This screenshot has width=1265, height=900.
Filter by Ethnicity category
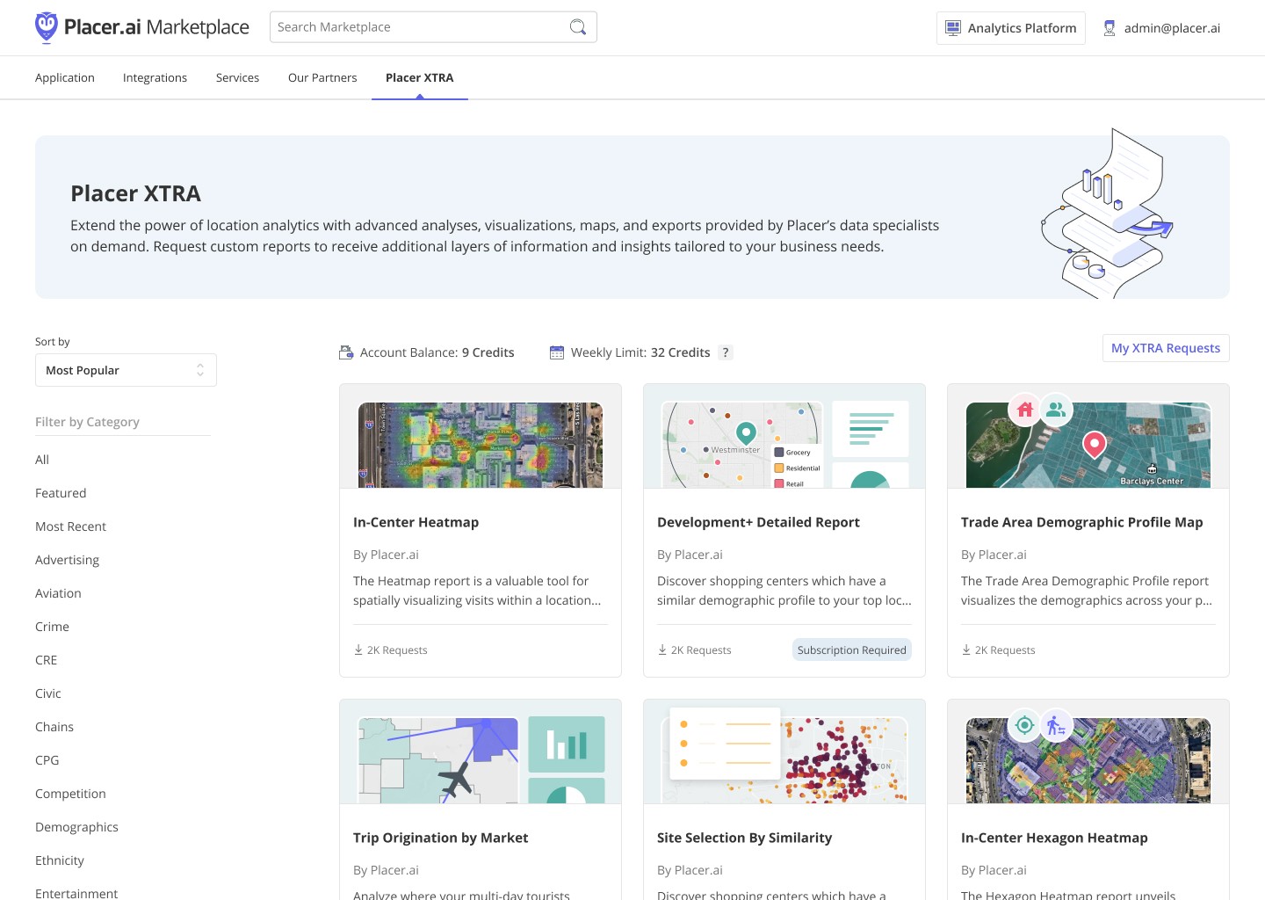coord(60,860)
